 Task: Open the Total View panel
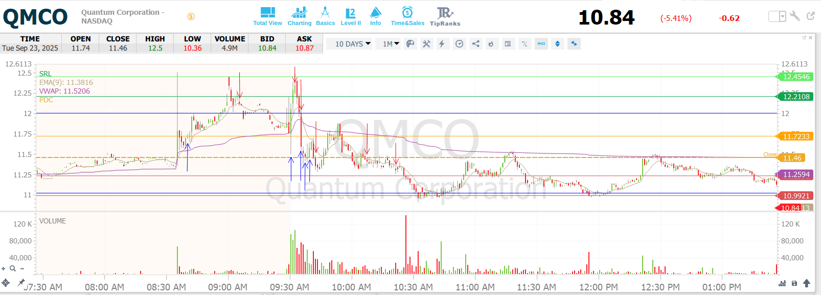pyautogui.click(x=267, y=16)
